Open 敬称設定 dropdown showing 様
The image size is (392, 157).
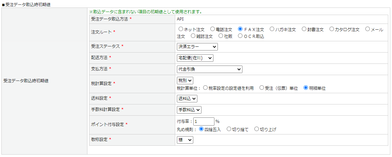(185, 140)
